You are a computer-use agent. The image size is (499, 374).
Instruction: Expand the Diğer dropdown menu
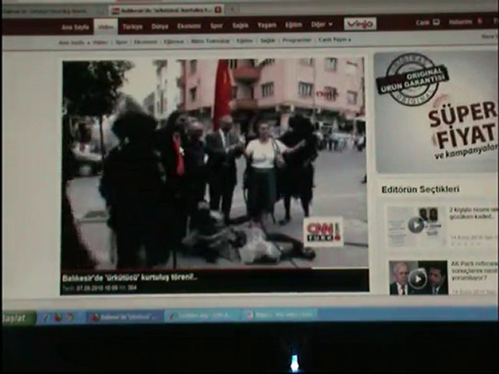[x=322, y=24]
